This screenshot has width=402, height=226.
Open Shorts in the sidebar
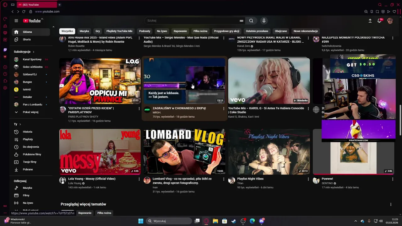31,40
